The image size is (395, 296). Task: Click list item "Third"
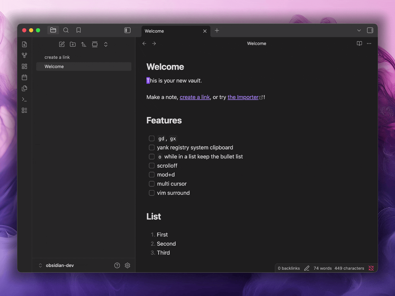click(x=163, y=253)
